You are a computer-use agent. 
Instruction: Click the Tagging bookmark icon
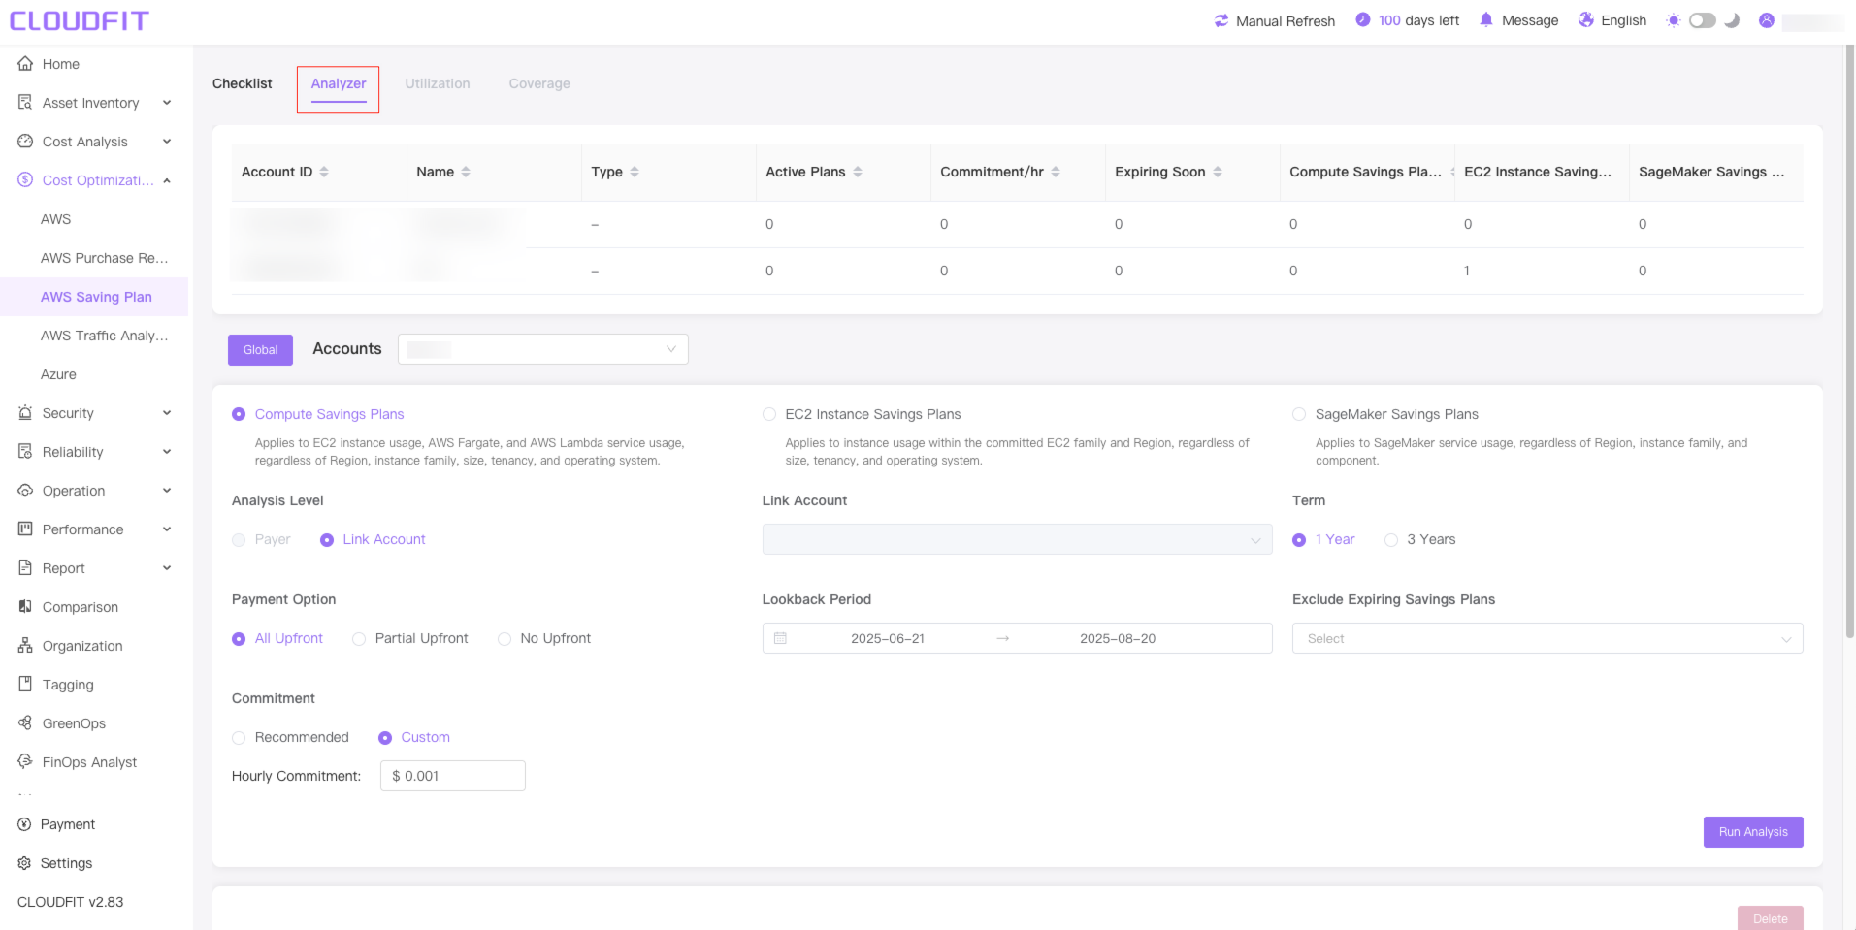(x=25, y=685)
